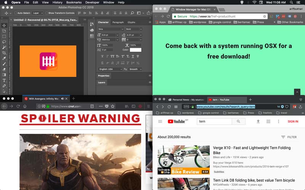Switch to Personal News tab in Opera
Screen dimensions: 305x190
[186, 100]
